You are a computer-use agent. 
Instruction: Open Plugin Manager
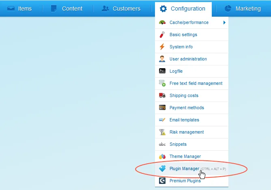click(x=191, y=169)
